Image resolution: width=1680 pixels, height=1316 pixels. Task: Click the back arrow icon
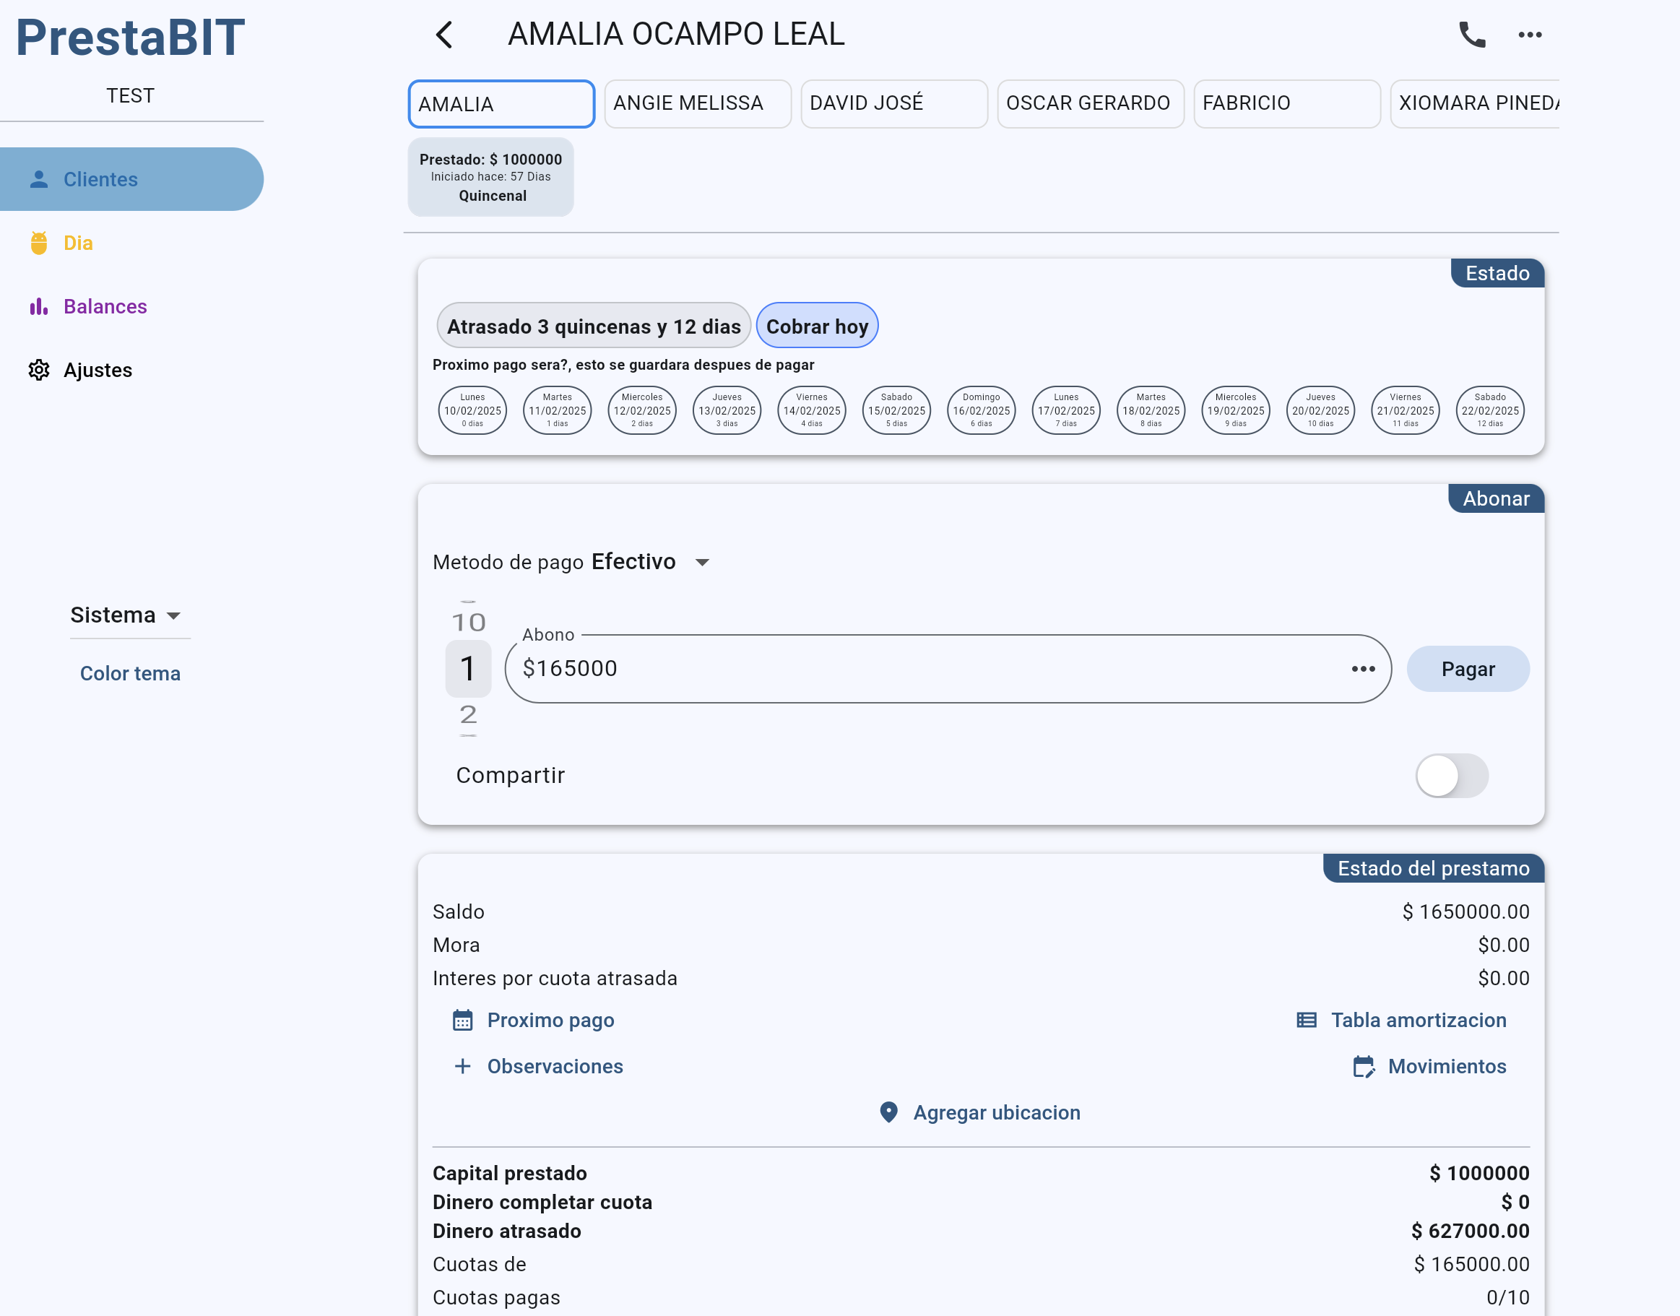444,35
